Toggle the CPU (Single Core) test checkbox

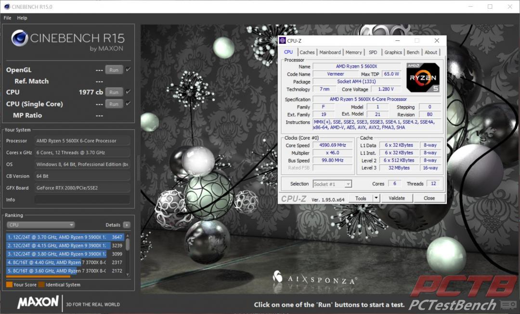[x=129, y=104]
